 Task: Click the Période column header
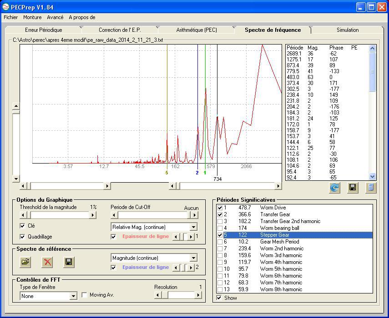click(295, 48)
